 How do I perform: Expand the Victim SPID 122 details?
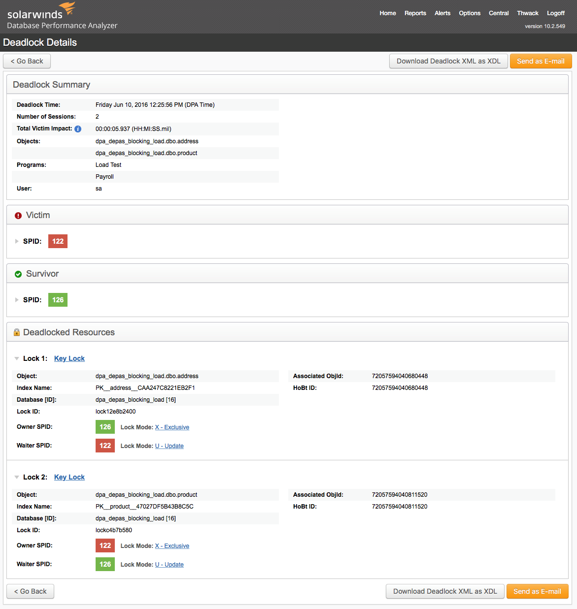(x=17, y=241)
